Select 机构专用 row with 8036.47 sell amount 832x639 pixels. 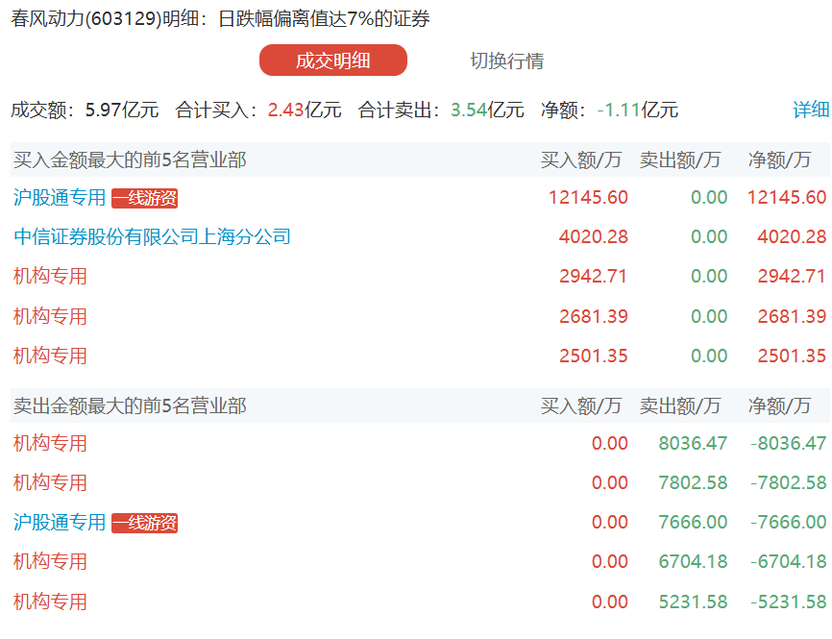point(420,443)
